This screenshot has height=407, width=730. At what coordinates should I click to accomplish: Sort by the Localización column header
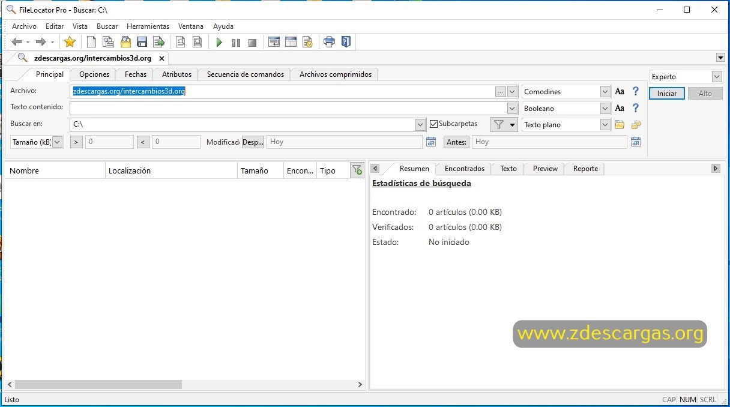(172, 171)
